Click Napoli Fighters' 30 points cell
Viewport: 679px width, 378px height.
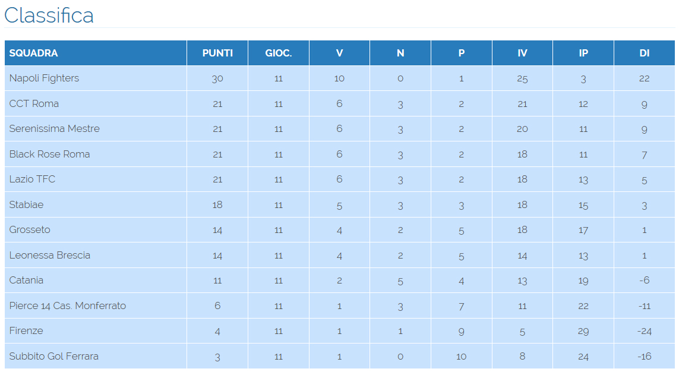pyautogui.click(x=217, y=78)
